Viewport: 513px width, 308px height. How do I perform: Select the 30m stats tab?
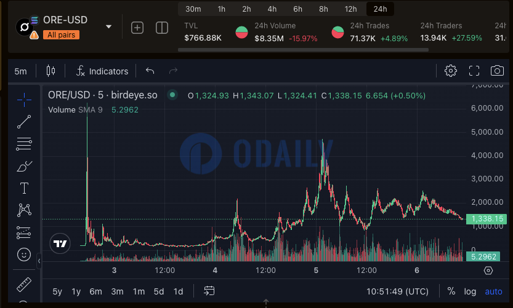(193, 9)
